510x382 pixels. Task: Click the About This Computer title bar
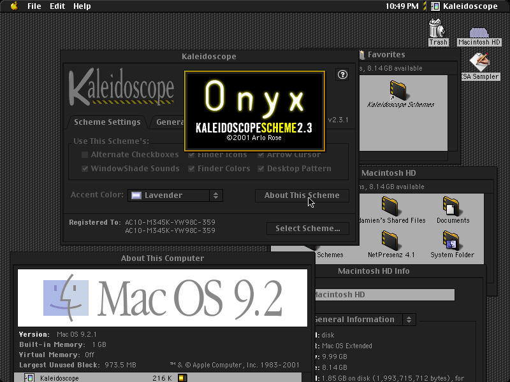tap(163, 258)
